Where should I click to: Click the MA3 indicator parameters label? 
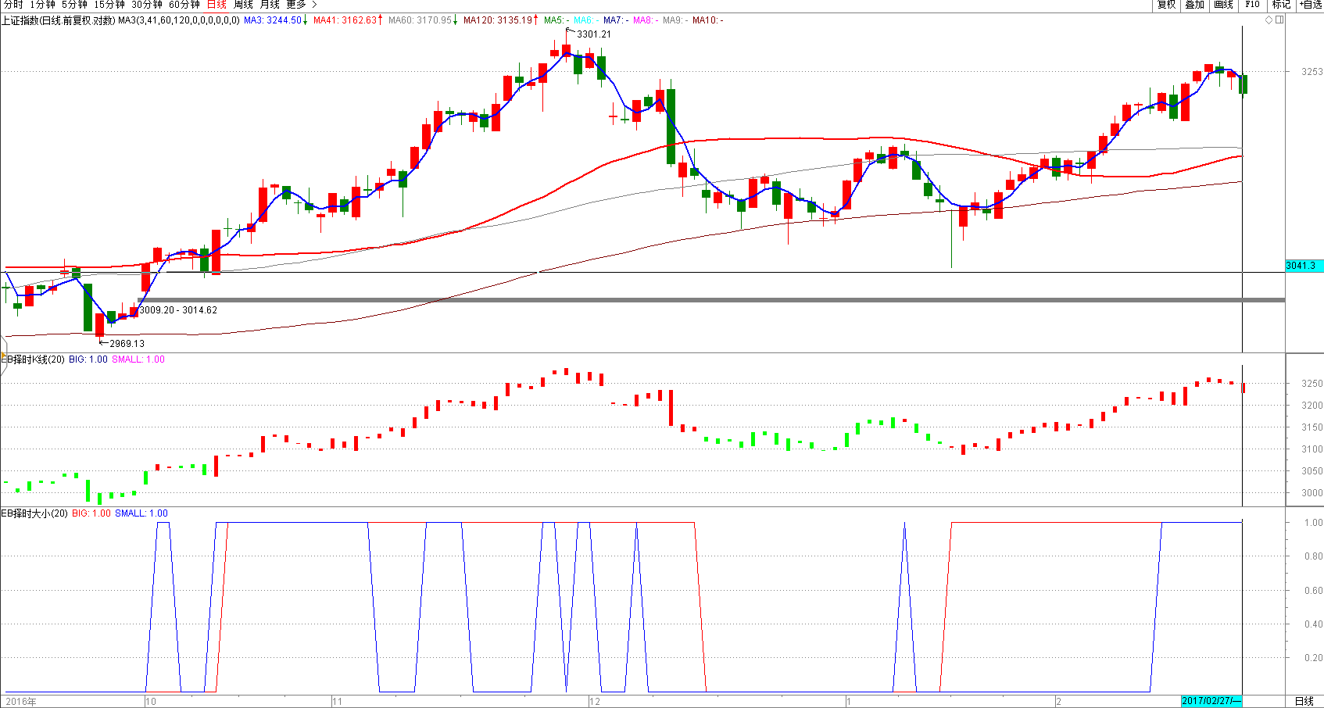[x=179, y=20]
